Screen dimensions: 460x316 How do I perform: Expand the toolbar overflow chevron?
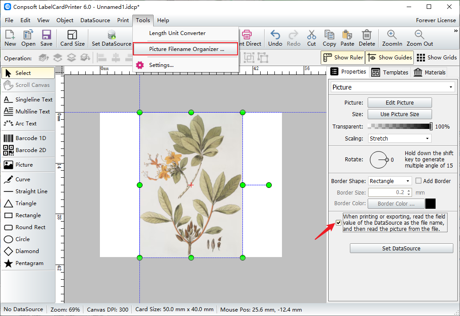click(x=456, y=31)
